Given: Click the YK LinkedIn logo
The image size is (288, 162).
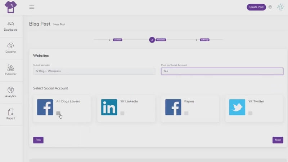Looking at the screenshot, I should (x=109, y=107).
